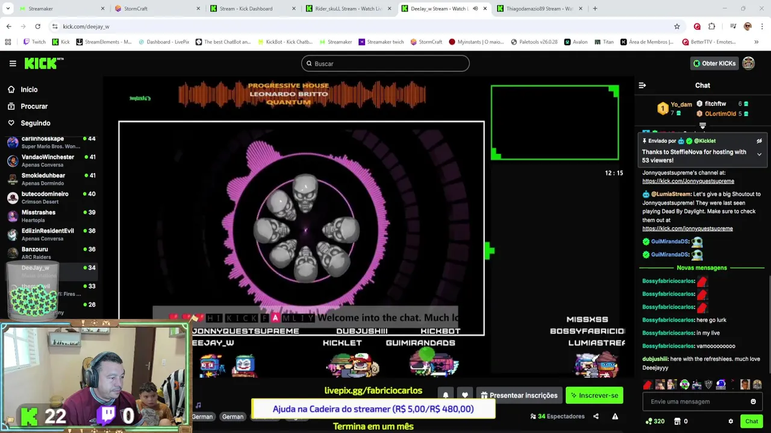Click the share stream icon

[596, 416]
